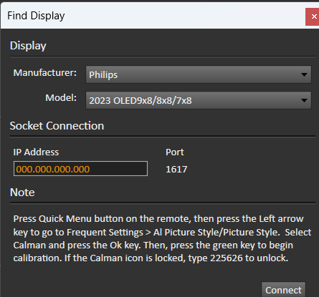Close the Find Display dialog
Screen dimensions: 319x297
click(313, 16)
